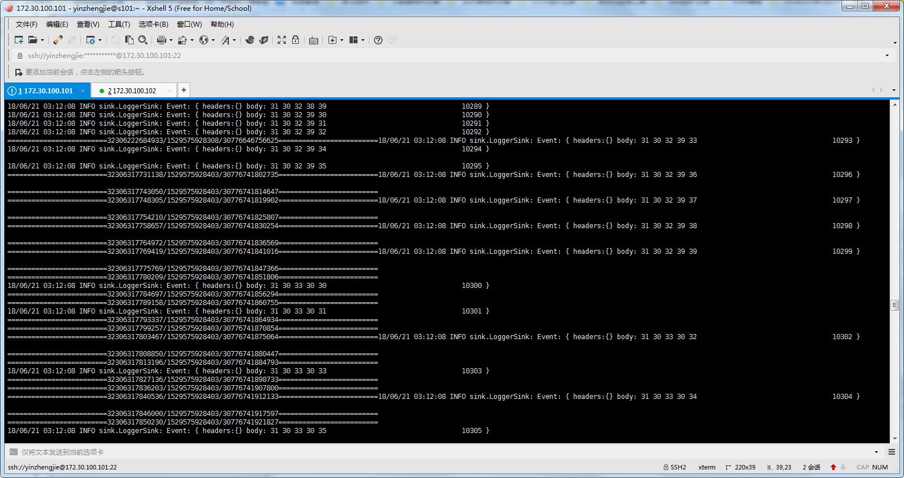904x478 pixels.
Task: Launch Xagent icon in toolbar
Action: tap(264, 40)
